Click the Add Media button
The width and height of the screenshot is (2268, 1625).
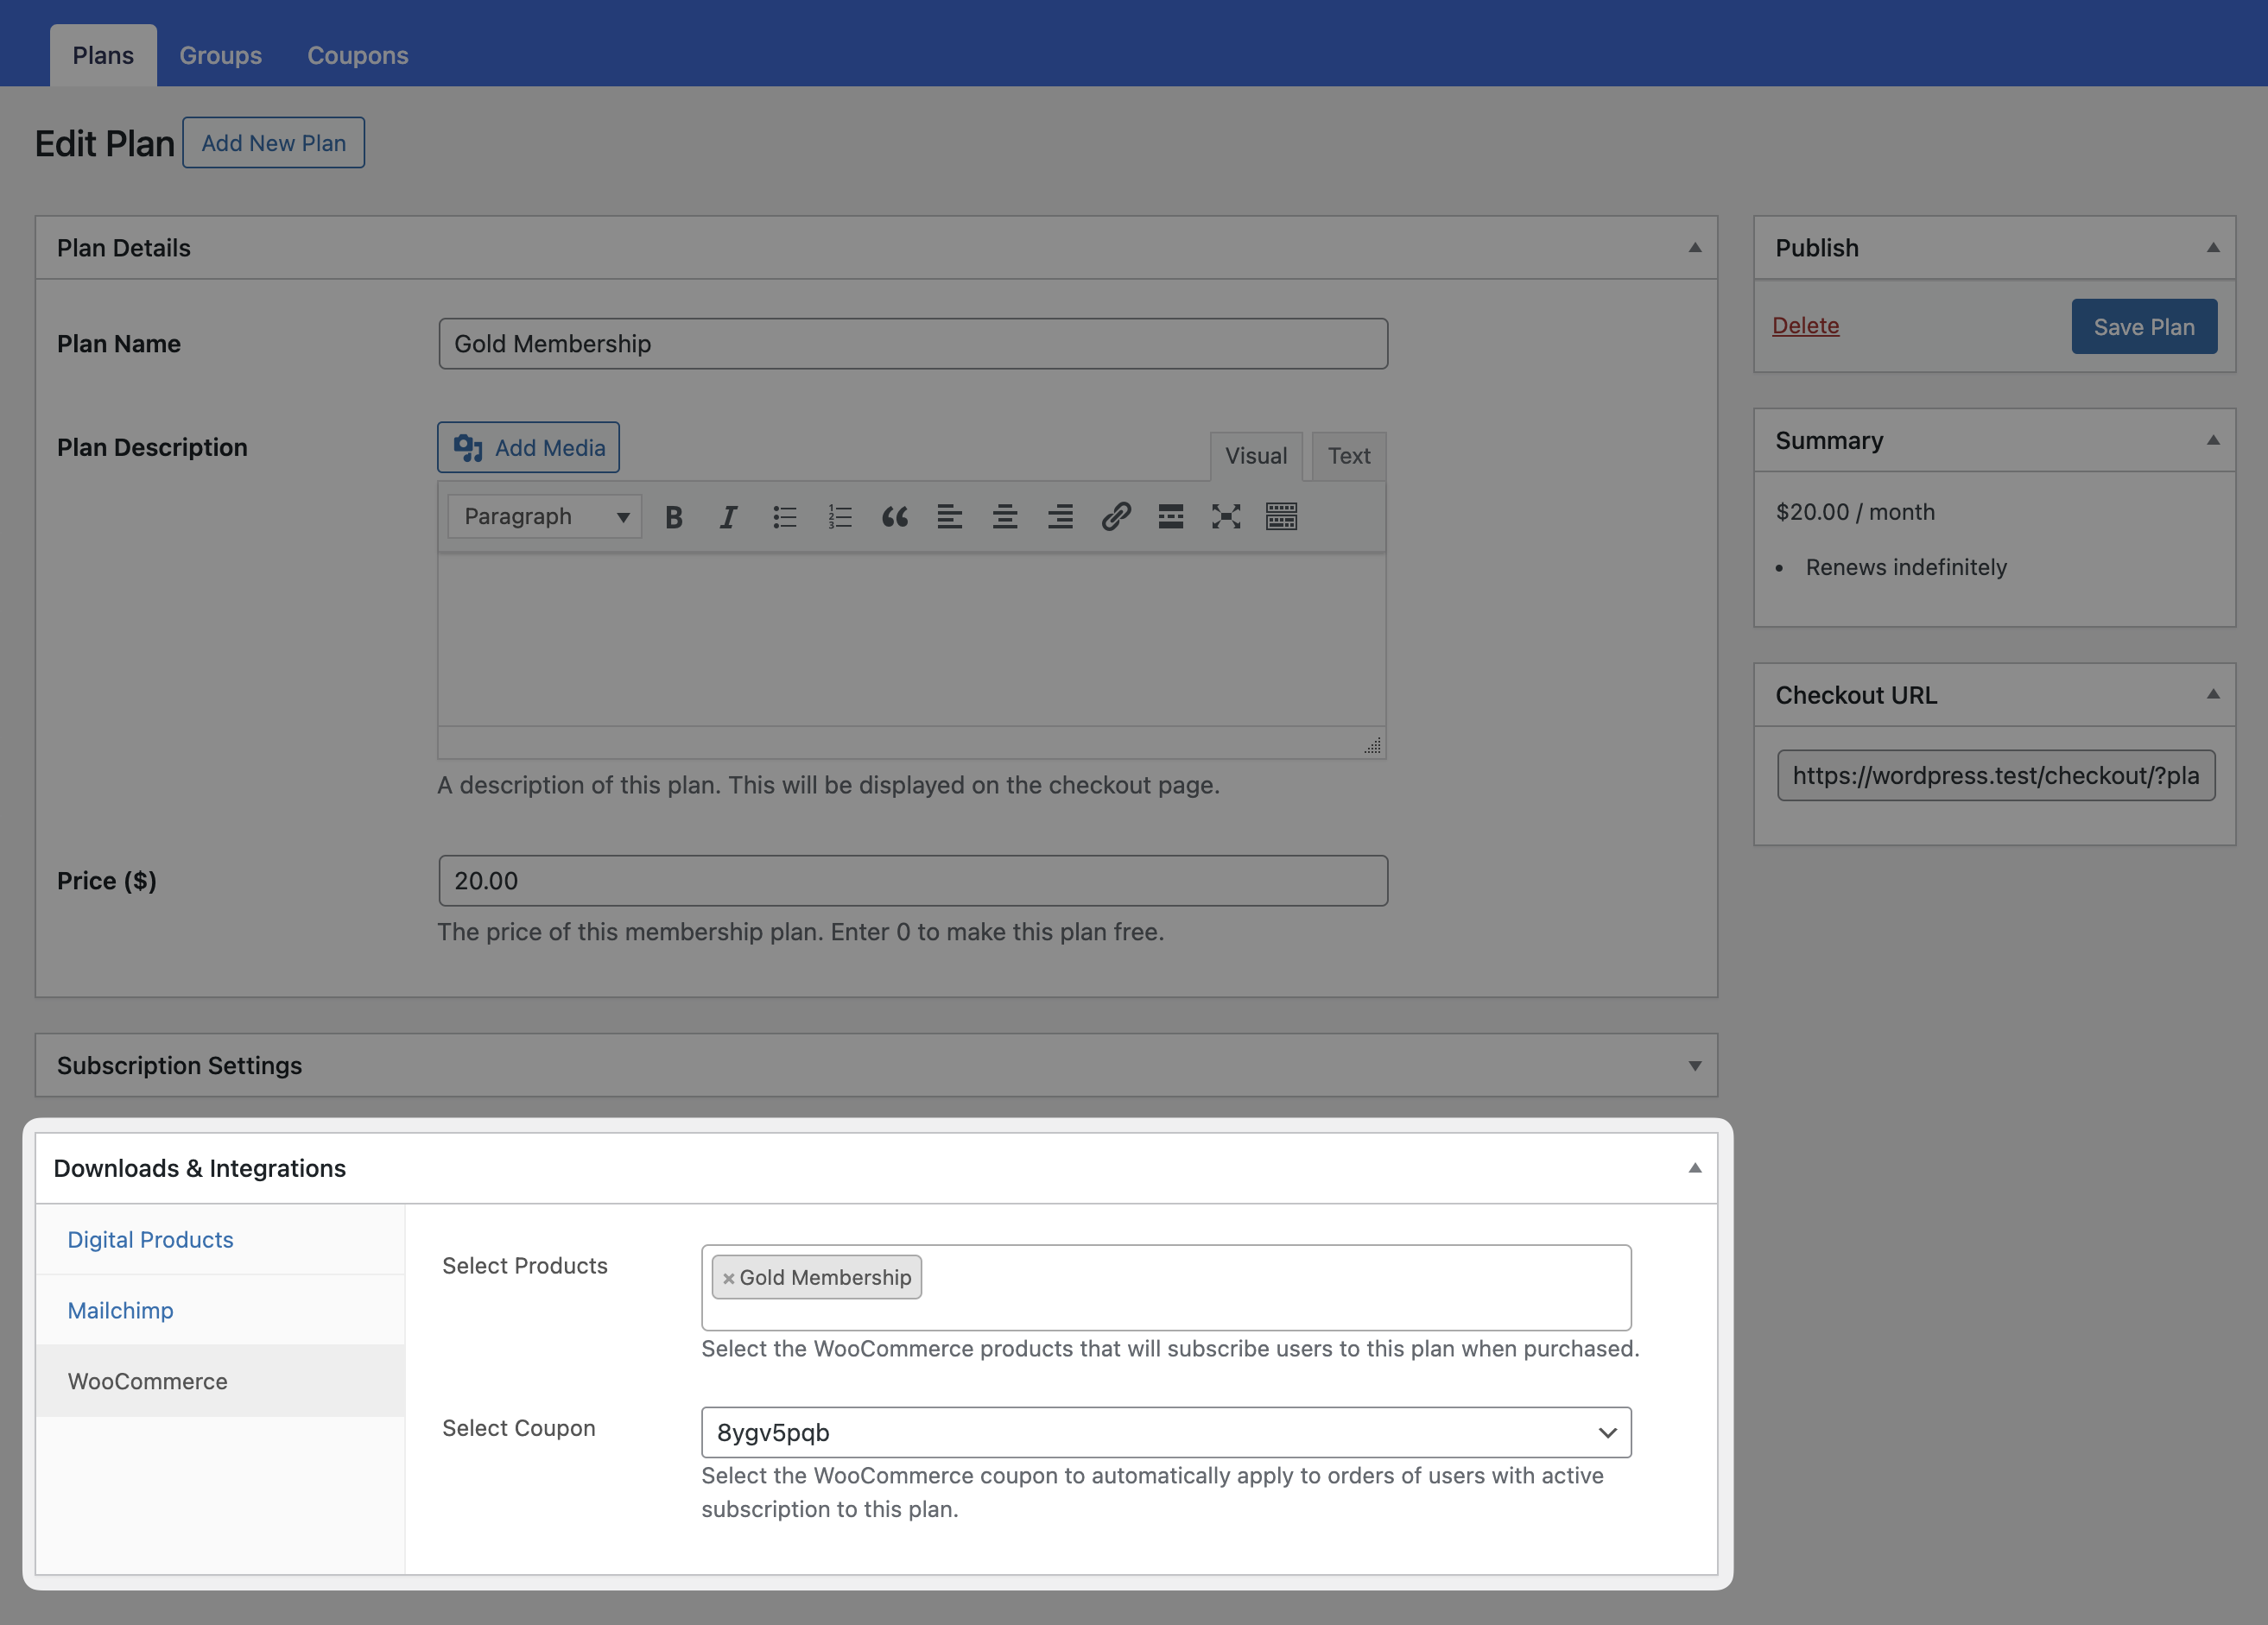529,447
